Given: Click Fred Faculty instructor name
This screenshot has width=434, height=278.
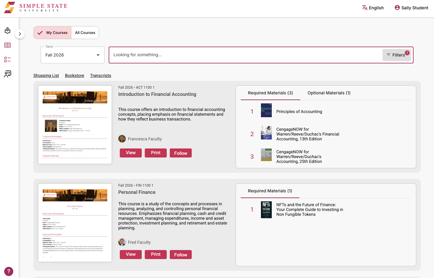Looking at the screenshot, I should pyautogui.click(x=139, y=242).
